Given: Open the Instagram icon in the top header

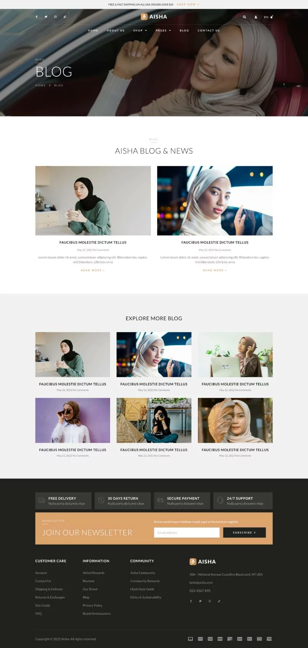Looking at the screenshot, I should [55, 17].
